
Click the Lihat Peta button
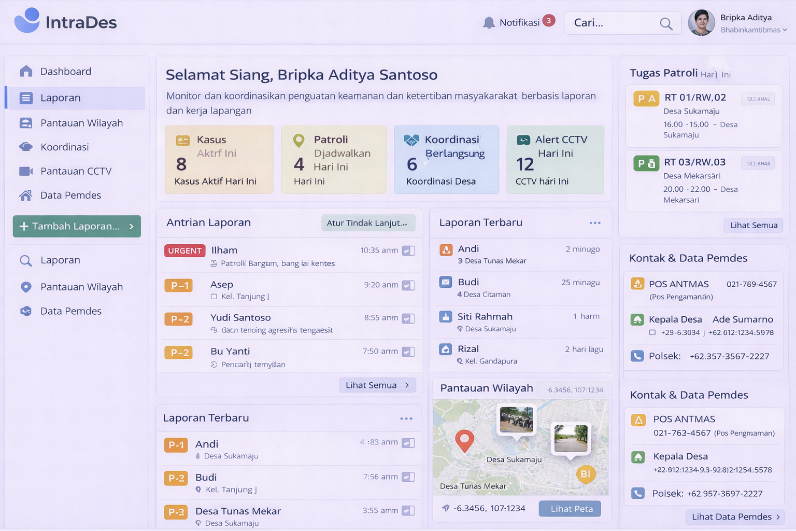570,509
